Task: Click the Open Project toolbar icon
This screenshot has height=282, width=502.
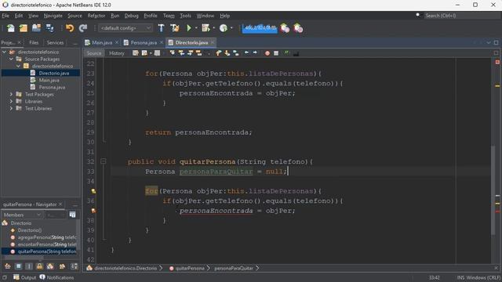Action: click(36, 28)
